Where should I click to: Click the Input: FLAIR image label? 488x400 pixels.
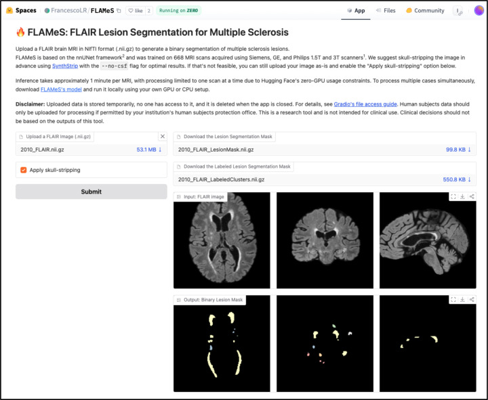tap(201, 197)
